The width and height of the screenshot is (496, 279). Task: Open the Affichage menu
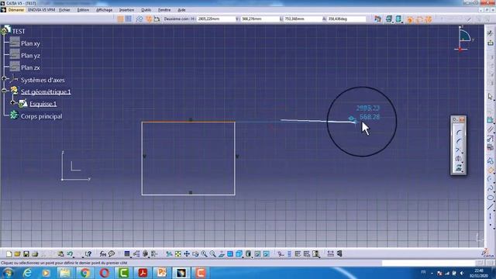click(105, 10)
